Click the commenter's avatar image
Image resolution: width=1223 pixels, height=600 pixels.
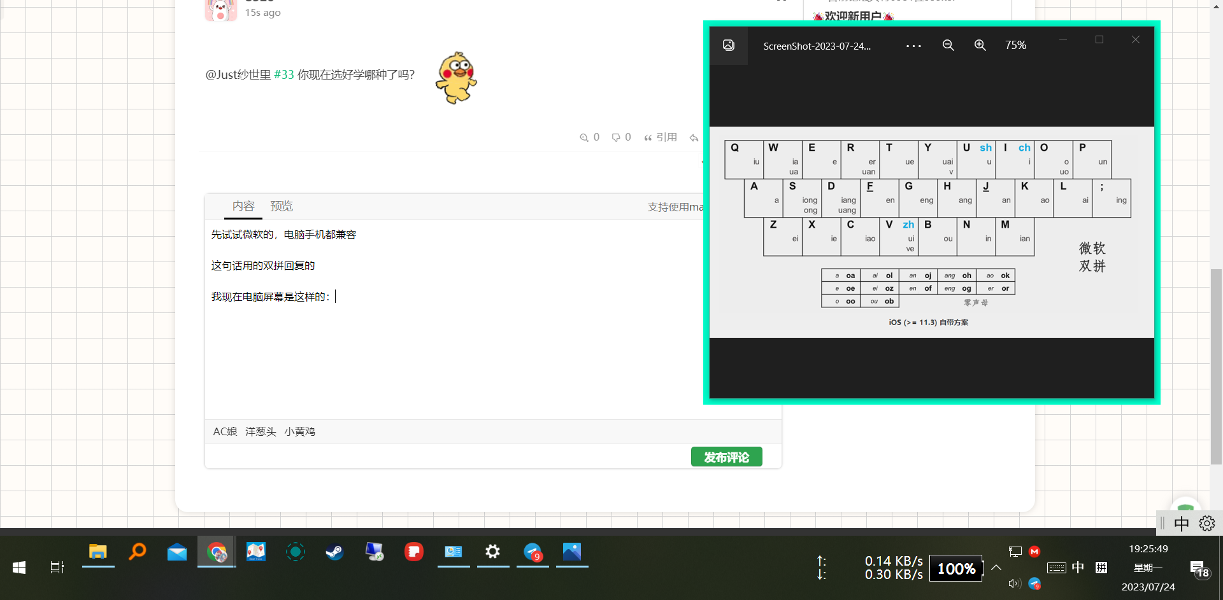[220, 10]
